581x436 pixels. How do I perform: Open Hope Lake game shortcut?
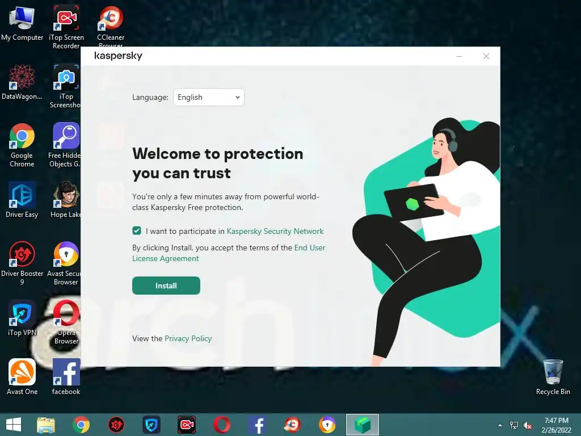point(66,200)
